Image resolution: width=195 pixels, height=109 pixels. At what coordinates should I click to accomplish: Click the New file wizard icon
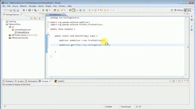[x=5, y=10]
